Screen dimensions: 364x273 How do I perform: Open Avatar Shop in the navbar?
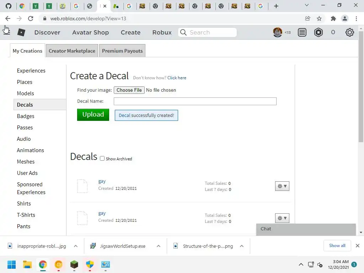(x=91, y=32)
